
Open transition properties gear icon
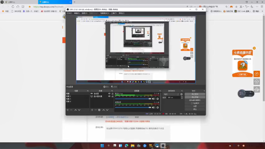tap(182, 94)
